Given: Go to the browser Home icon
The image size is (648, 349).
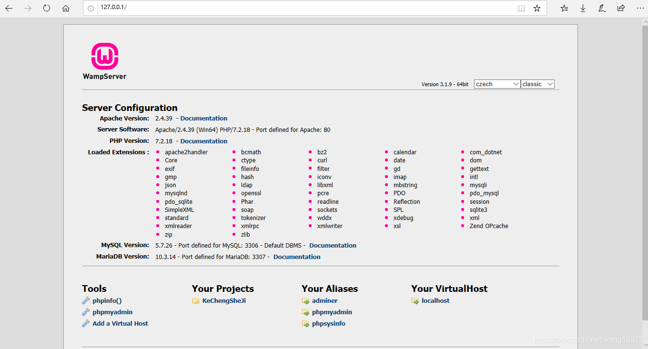Looking at the screenshot, I should [66, 8].
